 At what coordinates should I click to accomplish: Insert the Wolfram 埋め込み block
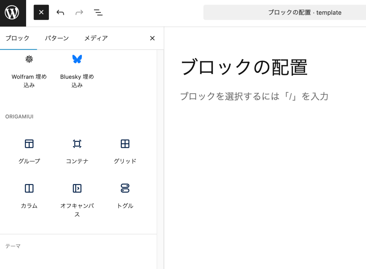[x=29, y=71]
